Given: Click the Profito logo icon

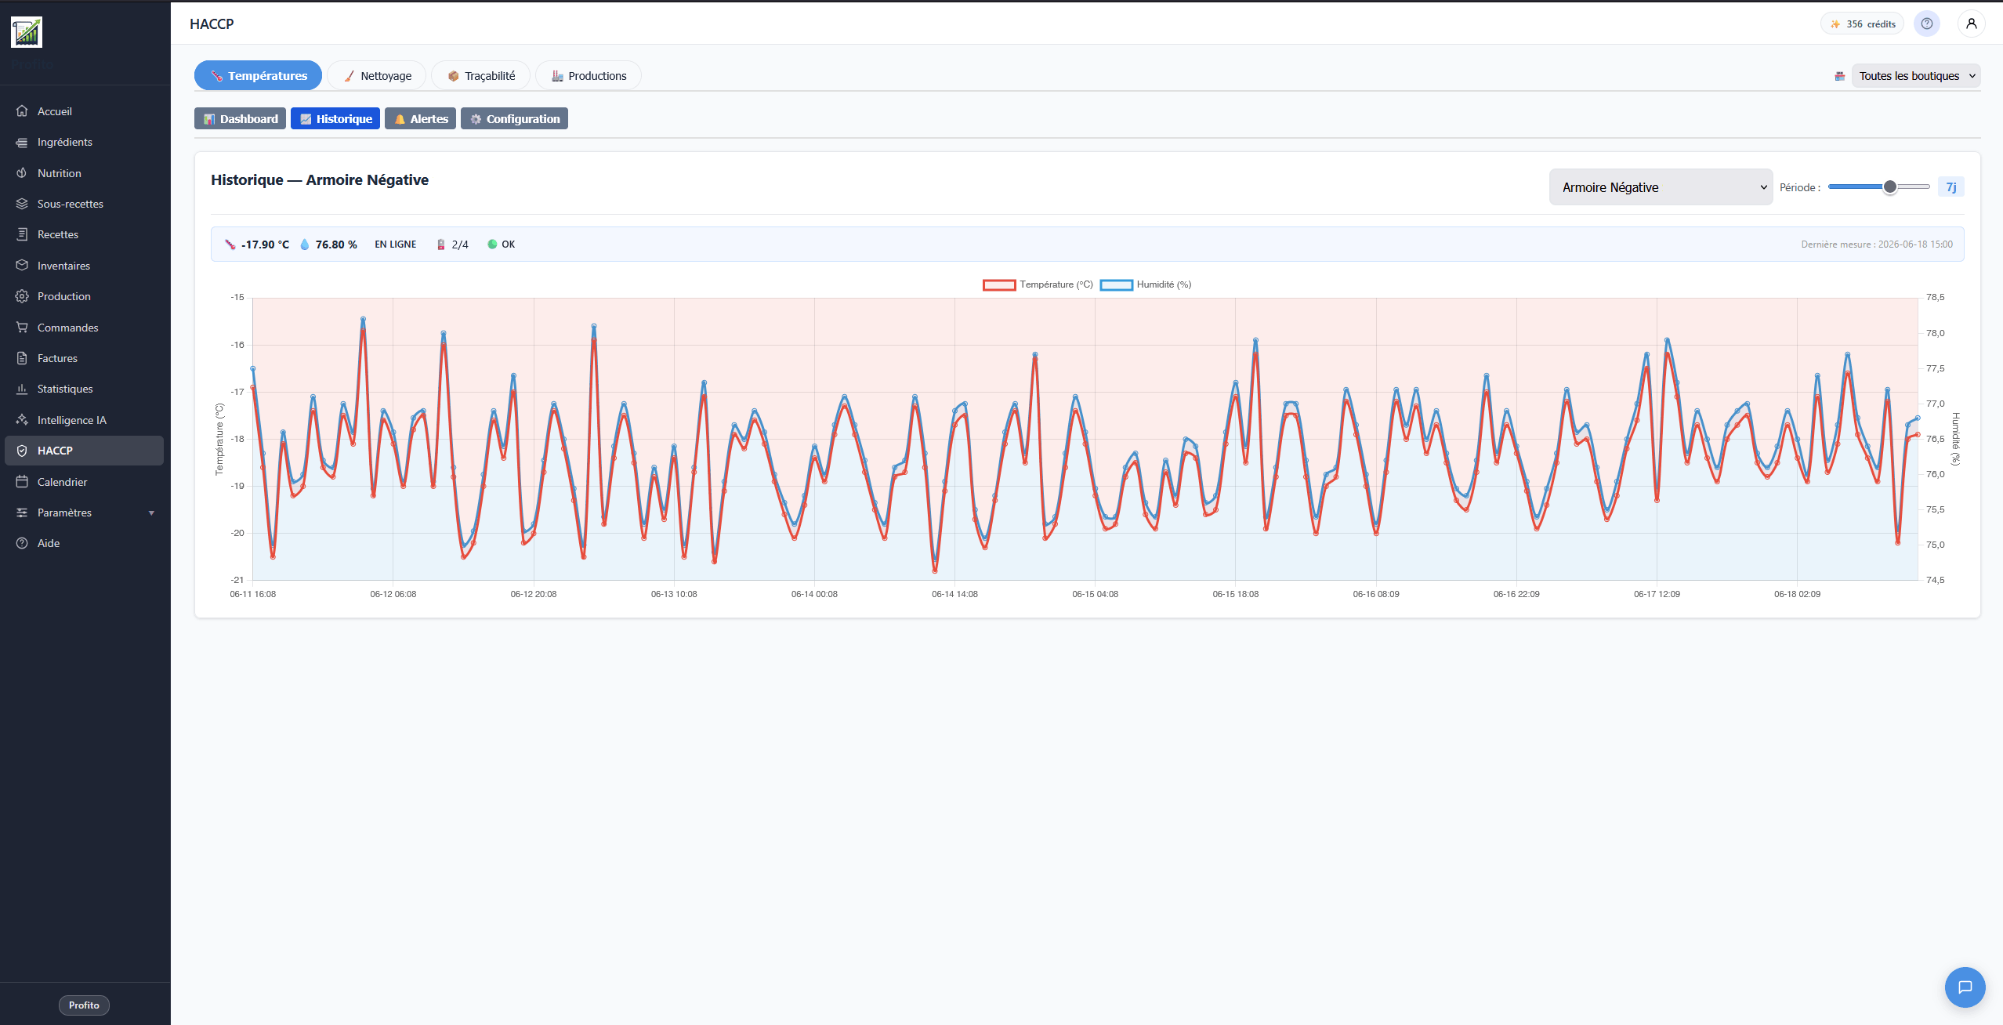Looking at the screenshot, I should click(x=27, y=32).
